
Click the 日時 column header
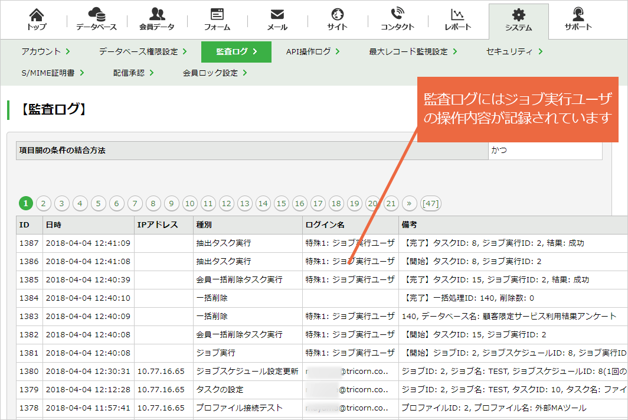tap(89, 225)
